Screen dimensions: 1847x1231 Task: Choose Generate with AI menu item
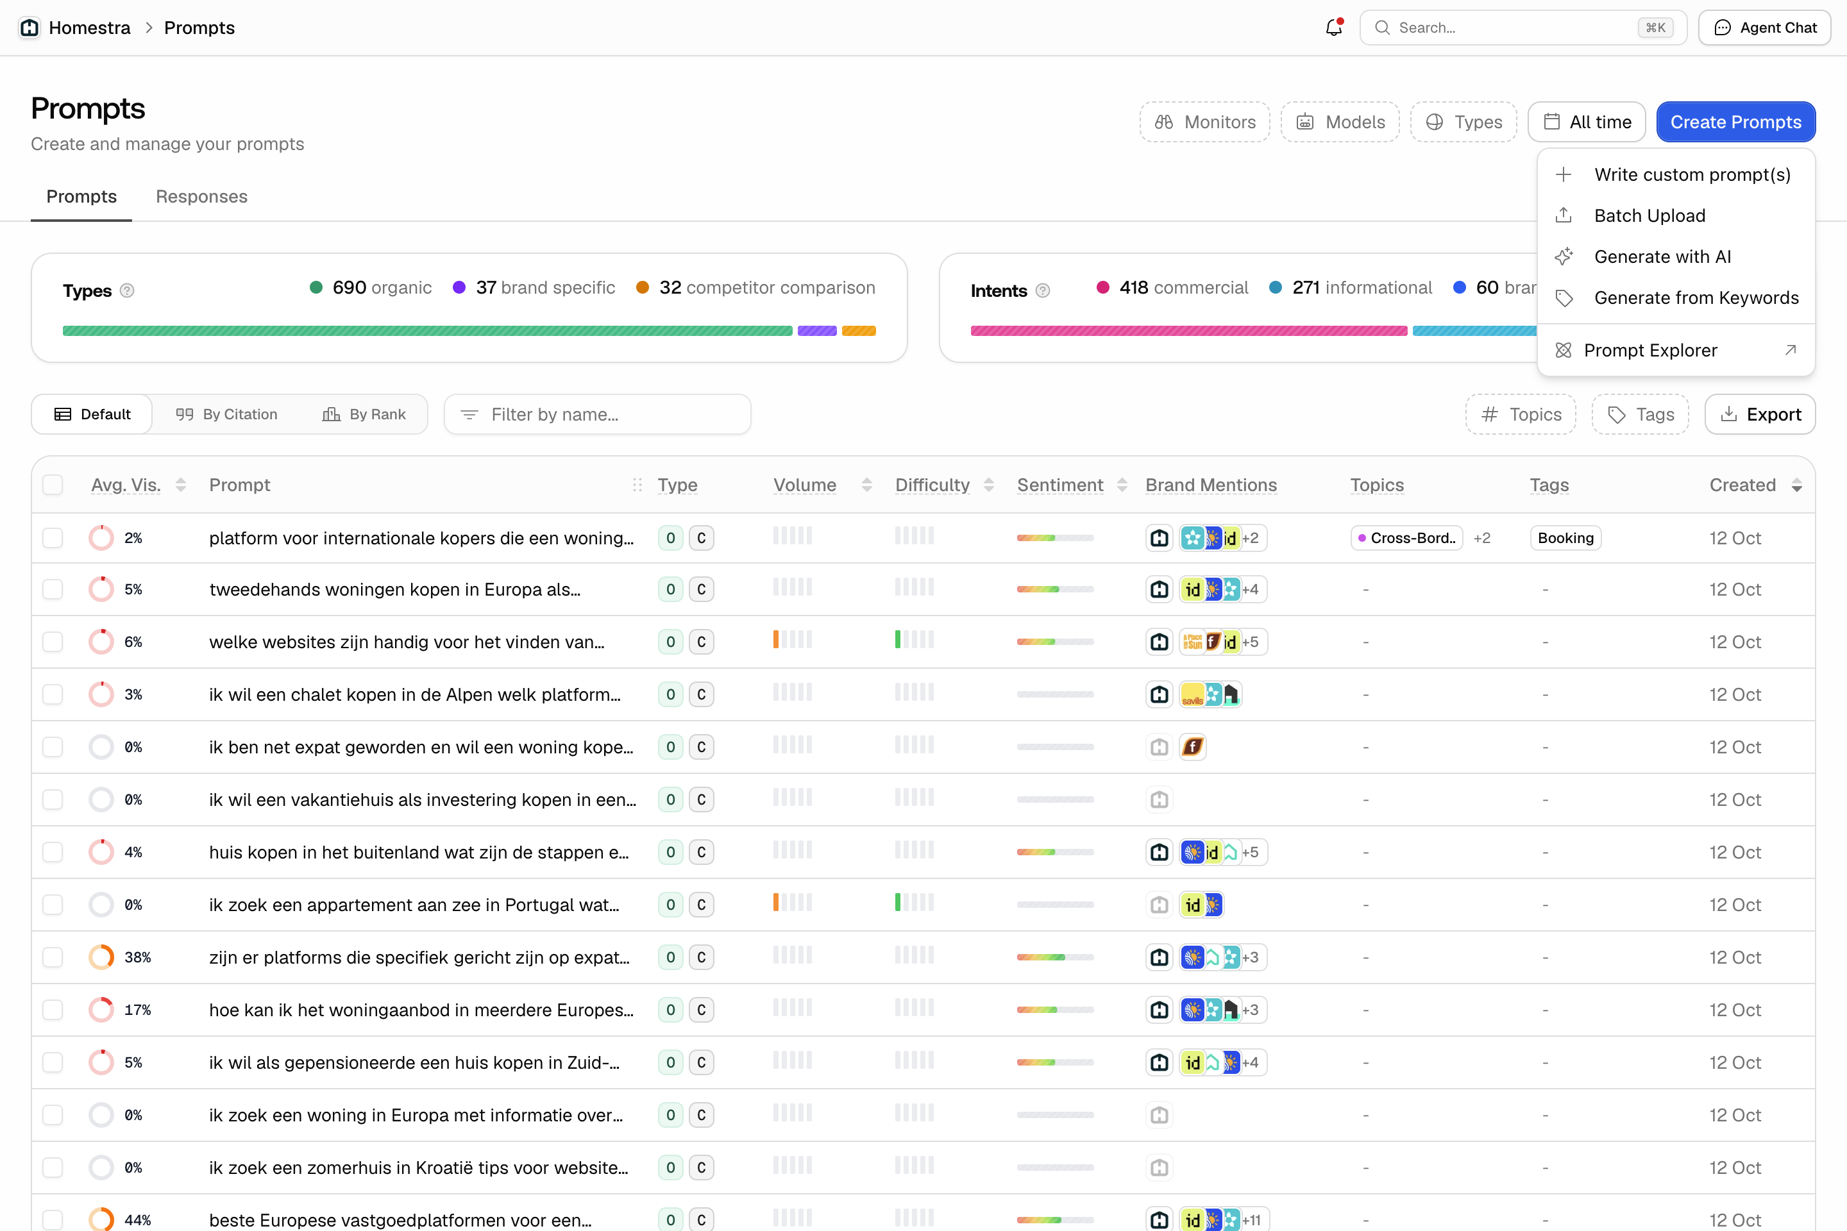tap(1676, 256)
